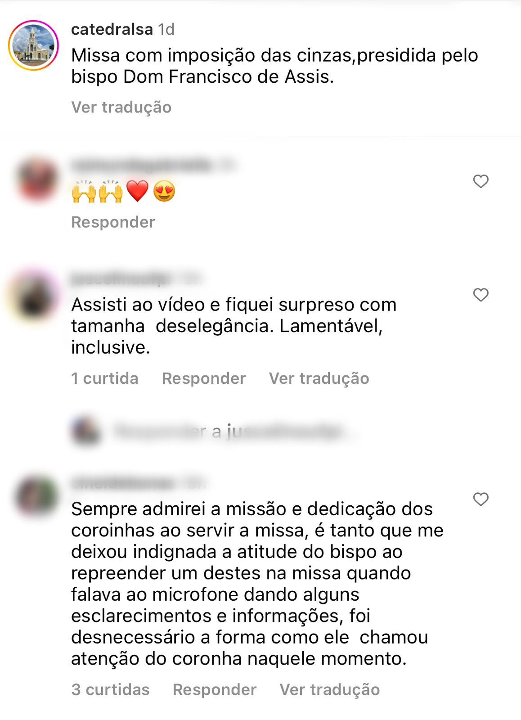Tap small avatar beside the reply field
This screenshot has width=521, height=720.
click(86, 431)
